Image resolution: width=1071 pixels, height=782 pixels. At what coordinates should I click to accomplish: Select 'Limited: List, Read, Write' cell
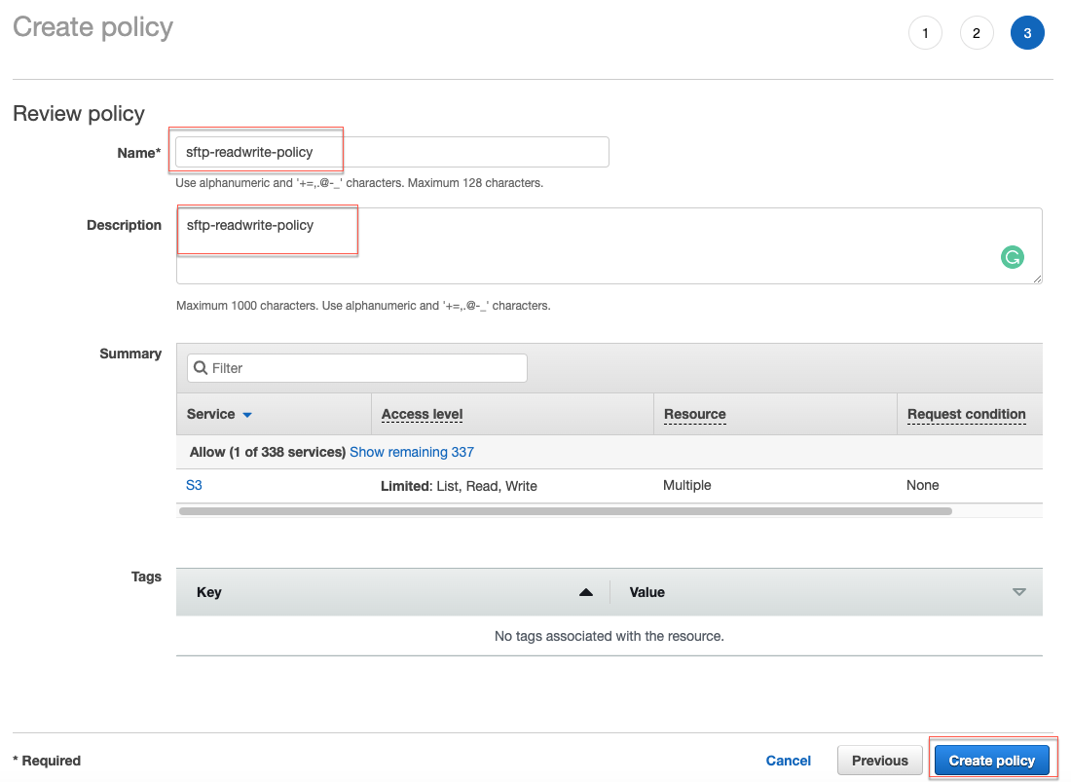[x=459, y=486]
